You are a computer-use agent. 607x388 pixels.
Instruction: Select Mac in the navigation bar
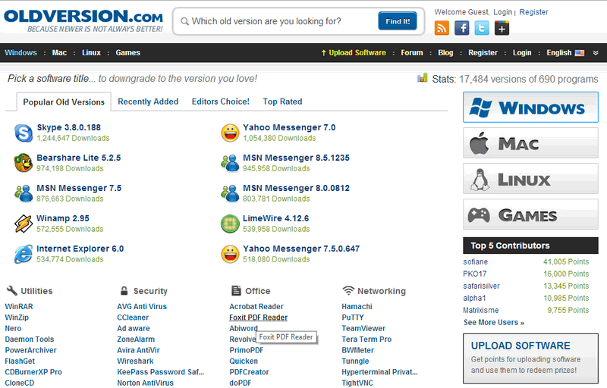pyautogui.click(x=60, y=52)
